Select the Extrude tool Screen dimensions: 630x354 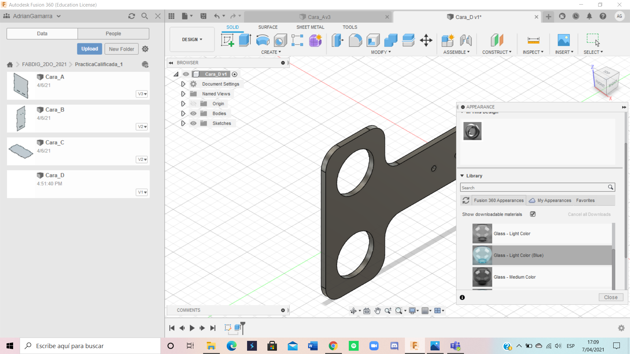tap(245, 40)
